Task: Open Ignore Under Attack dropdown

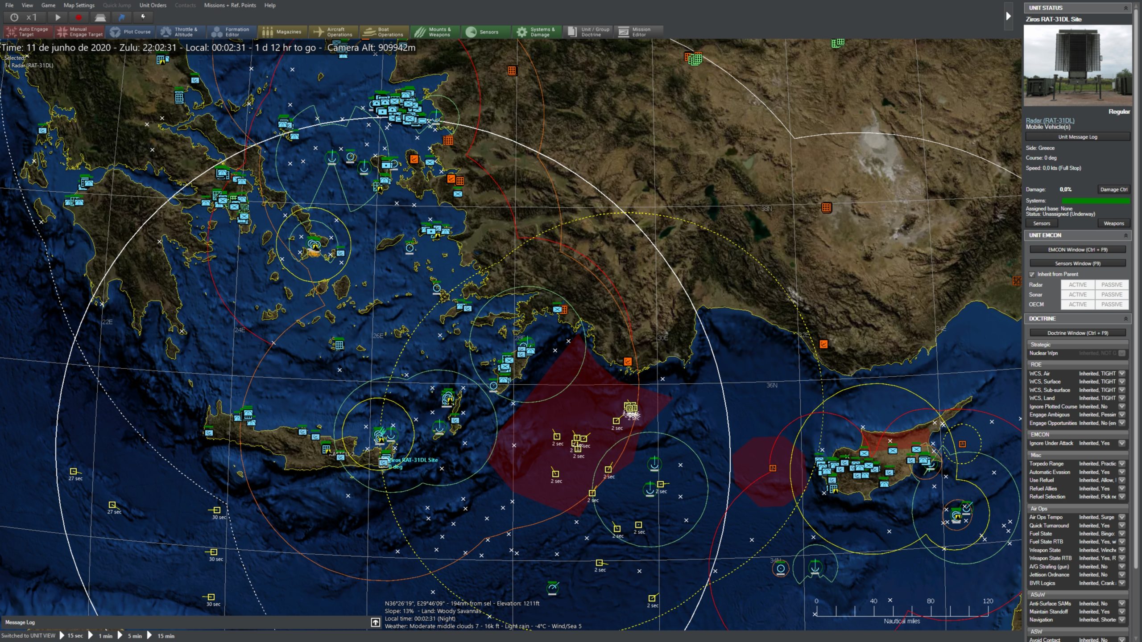Action: tap(1122, 443)
